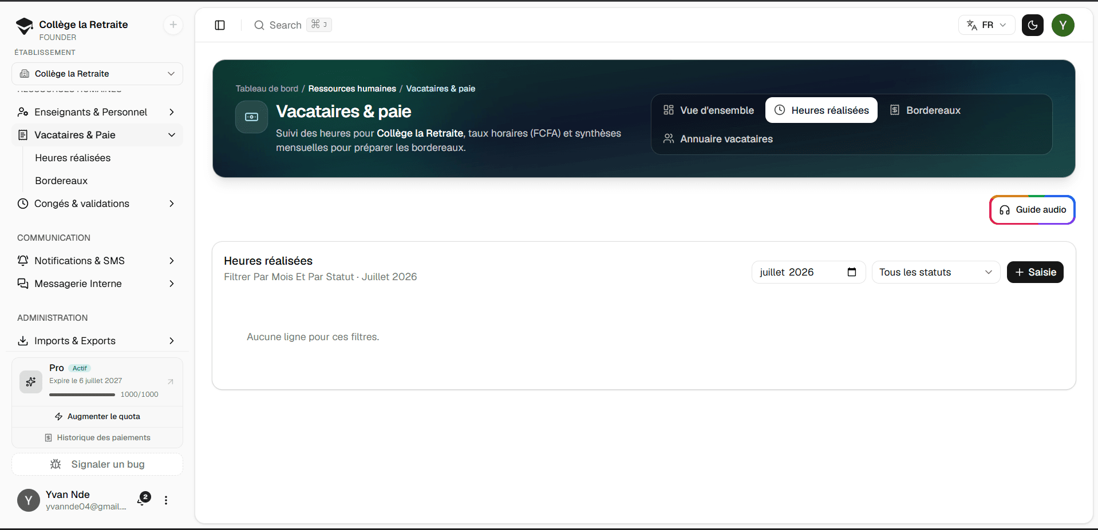This screenshot has width=1098, height=530.
Task: Click Augmenter le quota
Action: [x=97, y=417]
